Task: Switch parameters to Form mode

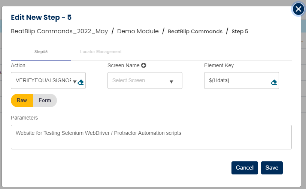Action: pyautogui.click(x=45, y=100)
